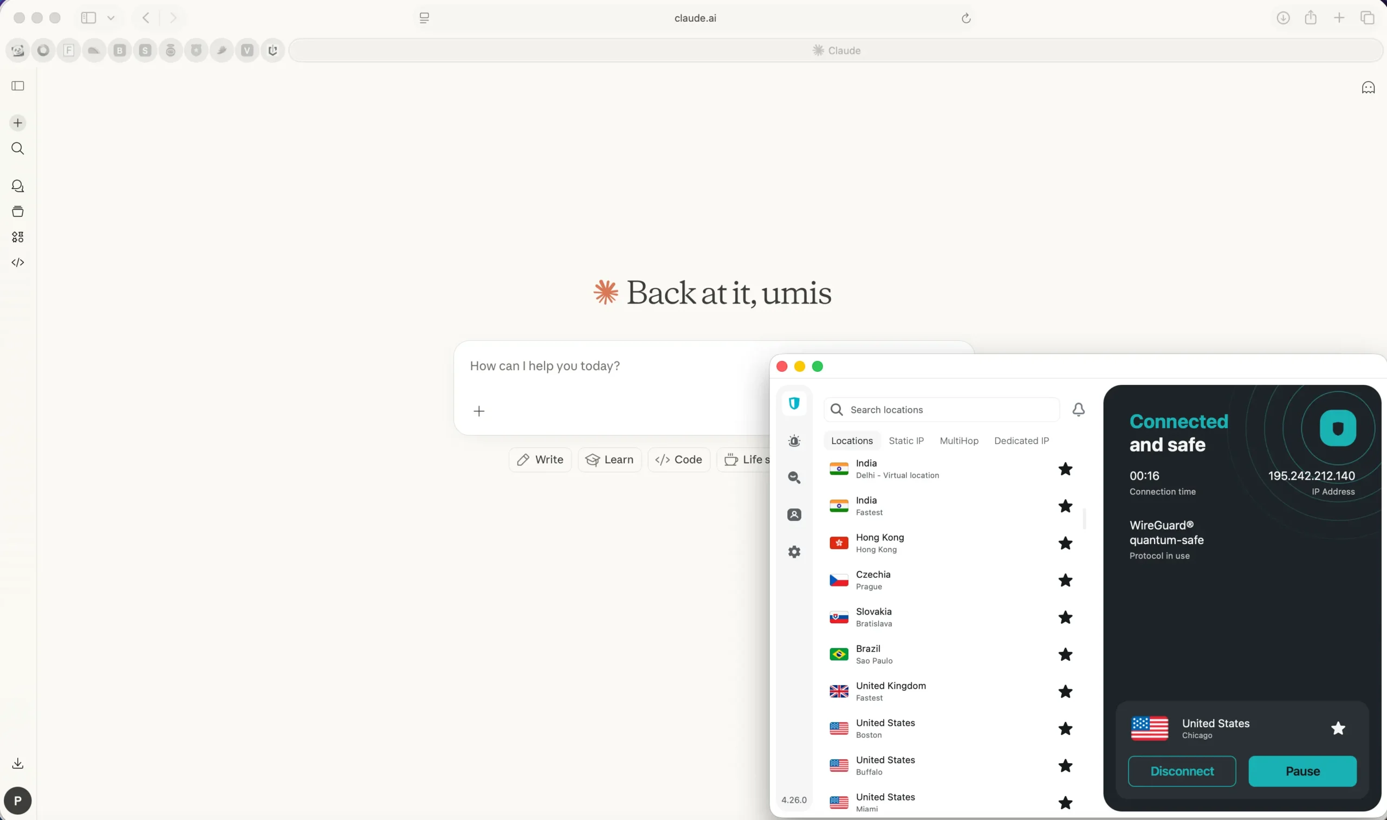Open user profile menu P avatar
The width and height of the screenshot is (1387, 820).
pos(18,800)
